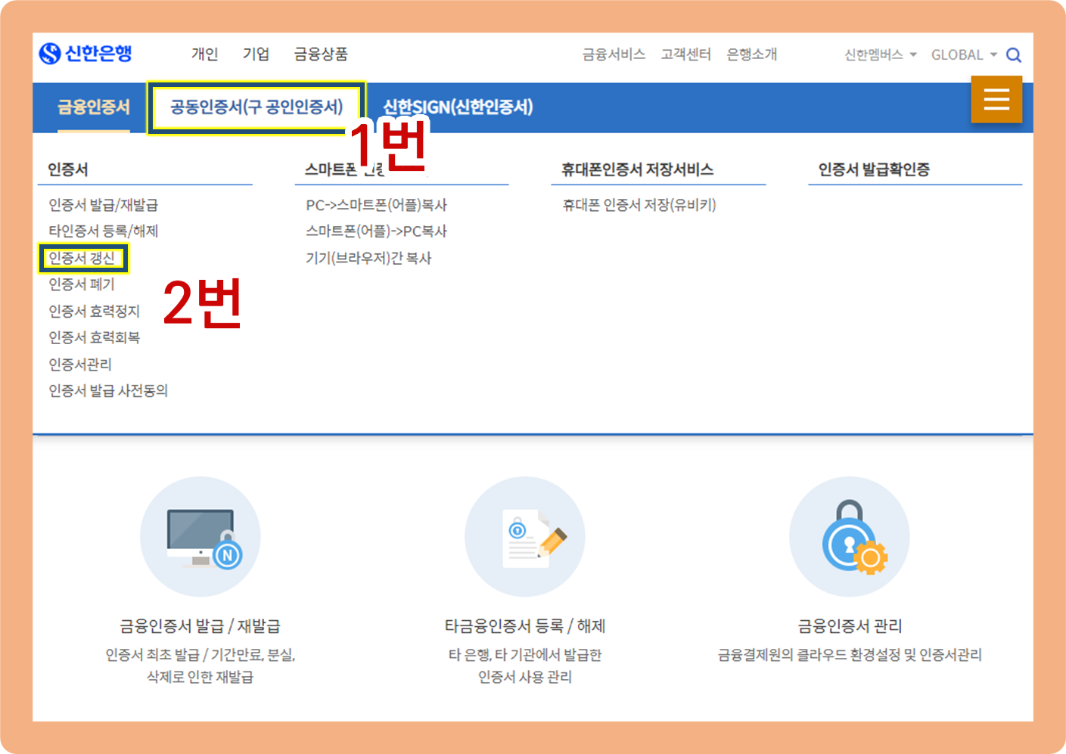Screen dimensions: 1066x754
Task: Click the 인증서 발급/재발급 link
Action: [x=104, y=205]
